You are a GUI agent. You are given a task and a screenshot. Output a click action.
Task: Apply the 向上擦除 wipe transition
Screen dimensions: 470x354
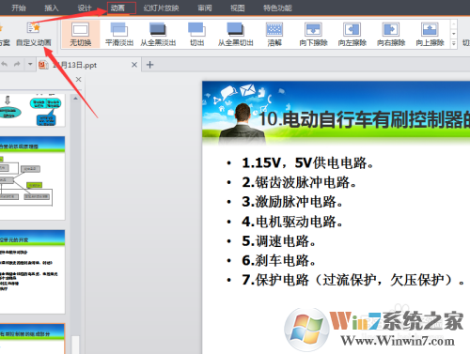430,34
